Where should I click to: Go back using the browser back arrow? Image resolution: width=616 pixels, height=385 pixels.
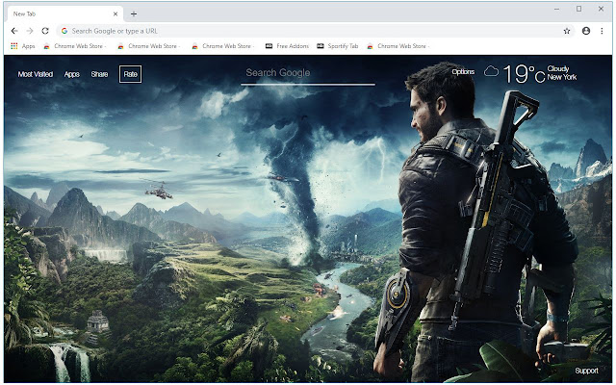point(14,31)
